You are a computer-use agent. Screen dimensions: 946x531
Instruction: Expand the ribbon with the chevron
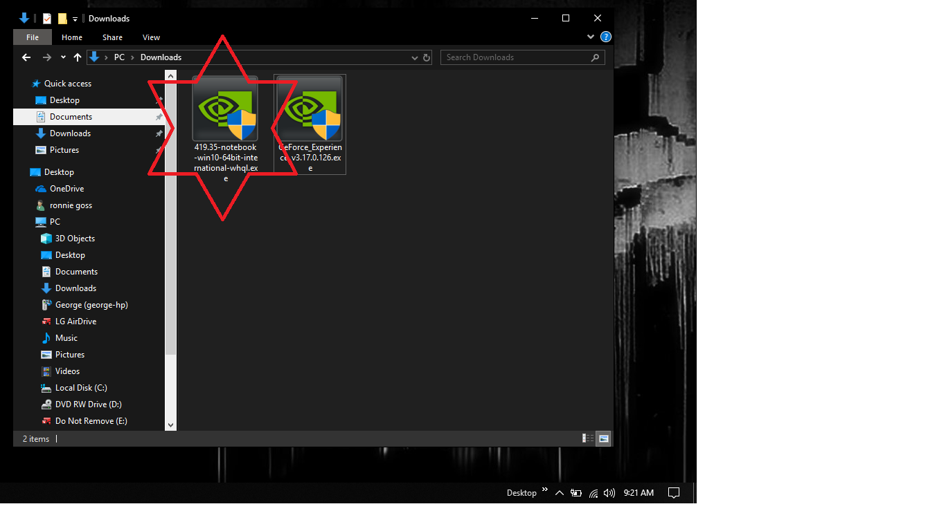click(x=591, y=37)
